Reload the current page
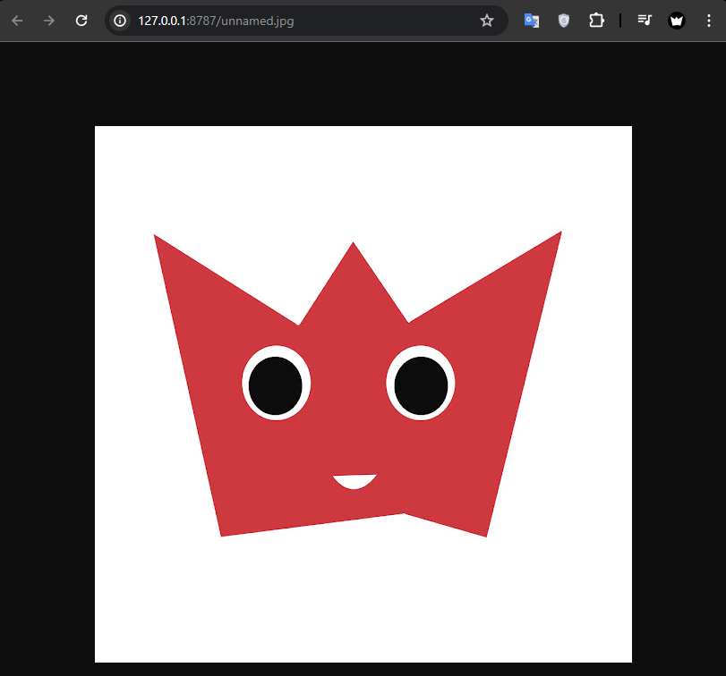Image resolution: width=726 pixels, height=676 pixels. 81,21
